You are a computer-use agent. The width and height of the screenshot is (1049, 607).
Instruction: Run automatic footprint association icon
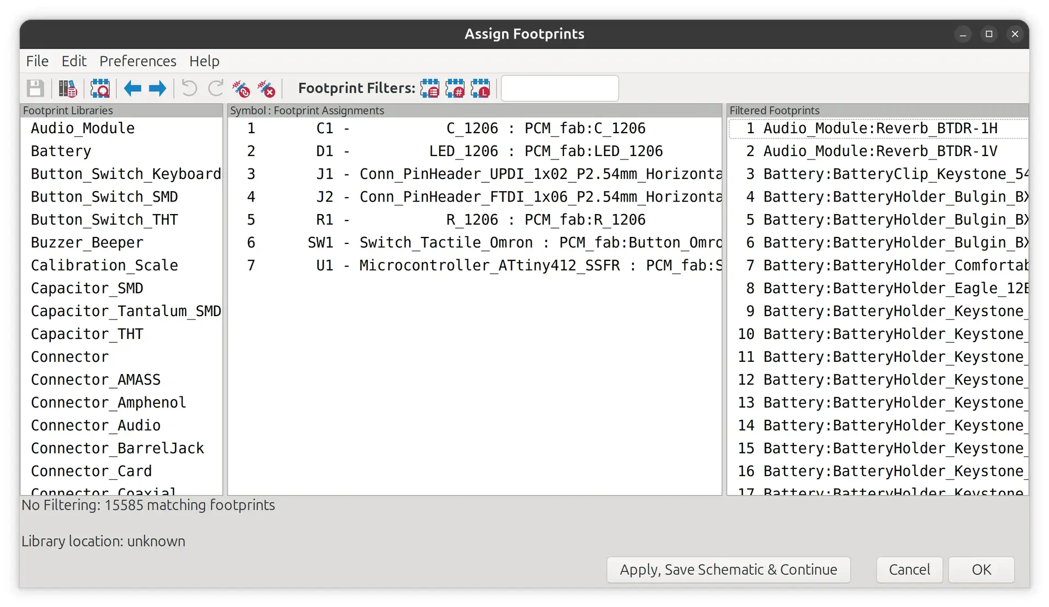241,88
